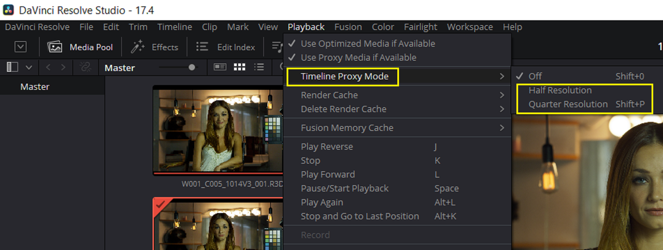663x250 pixels.
Task: Open the Media Pool panel
Action: [80, 47]
